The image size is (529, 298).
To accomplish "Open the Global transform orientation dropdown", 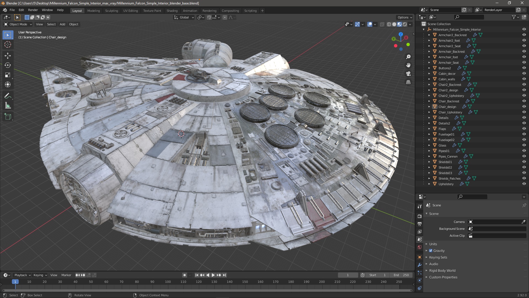I will 184,17.
